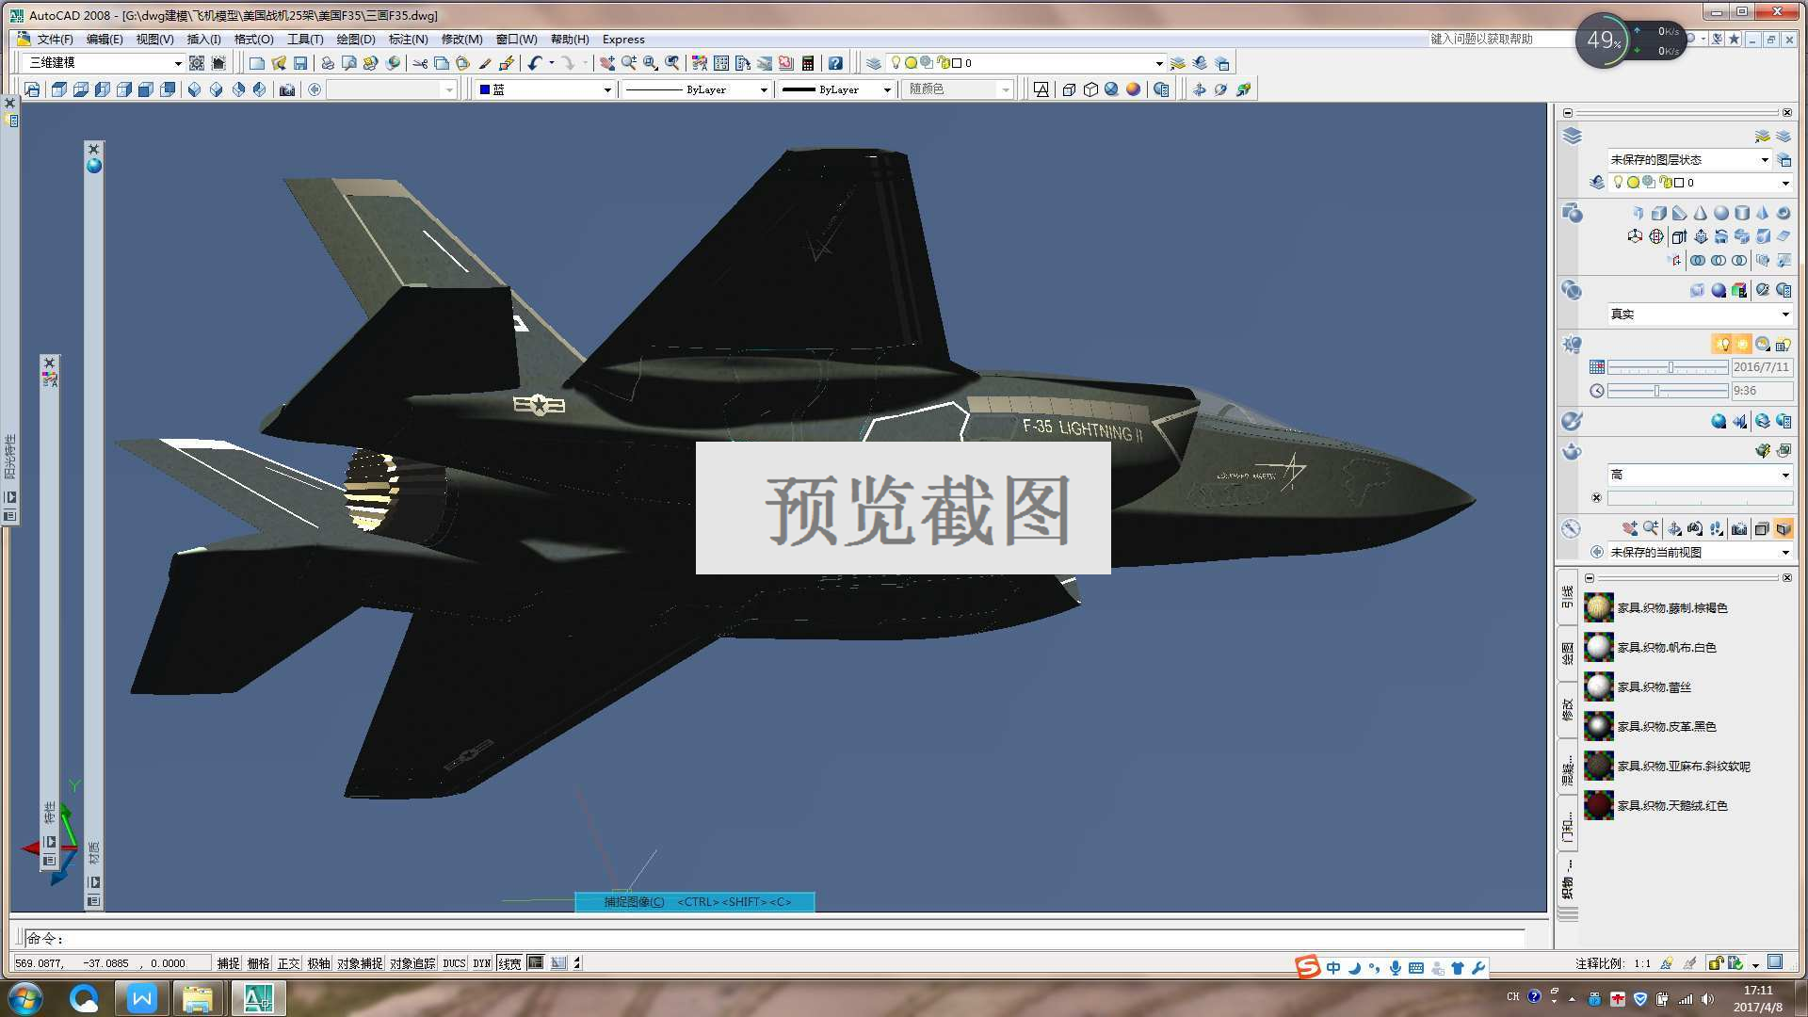Viewport: 1808px width, 1017px height.
Task: Save the drawing with the floppy icon
Action: coord(300,63)
